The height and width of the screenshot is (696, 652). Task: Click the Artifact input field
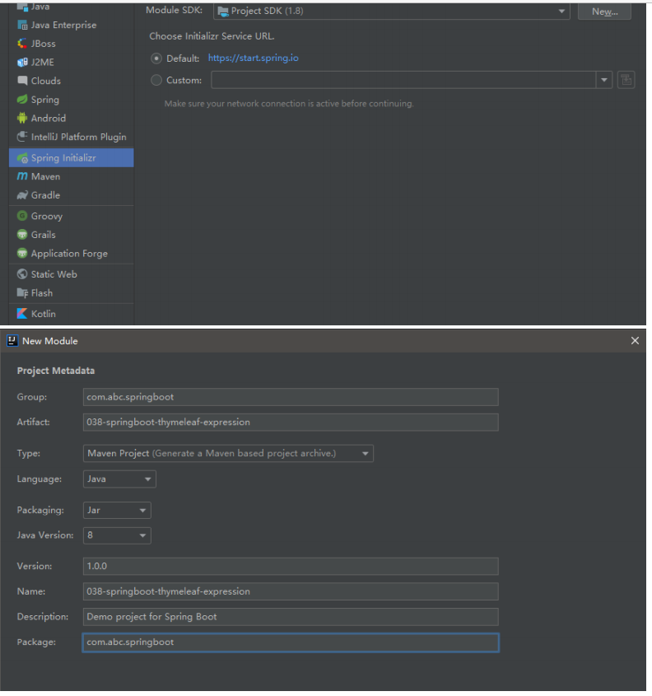coord(291,423)
